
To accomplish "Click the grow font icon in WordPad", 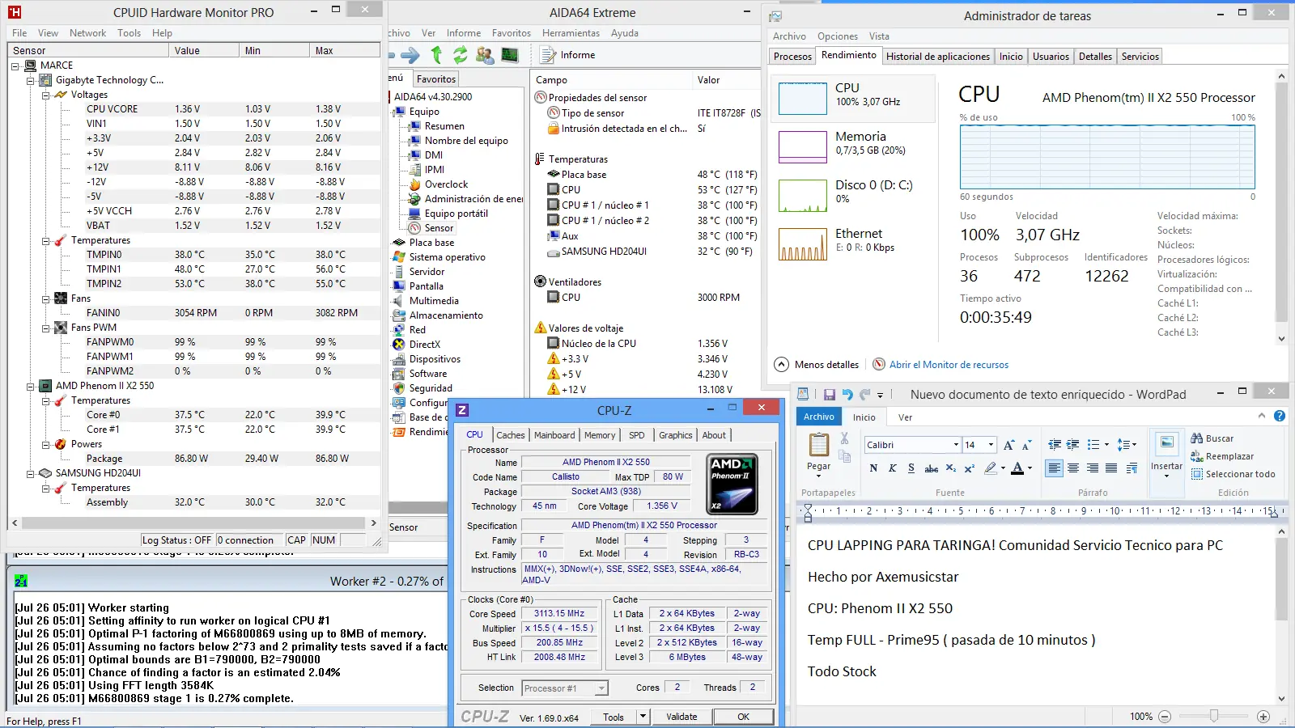I will (x=1008, y=445).
